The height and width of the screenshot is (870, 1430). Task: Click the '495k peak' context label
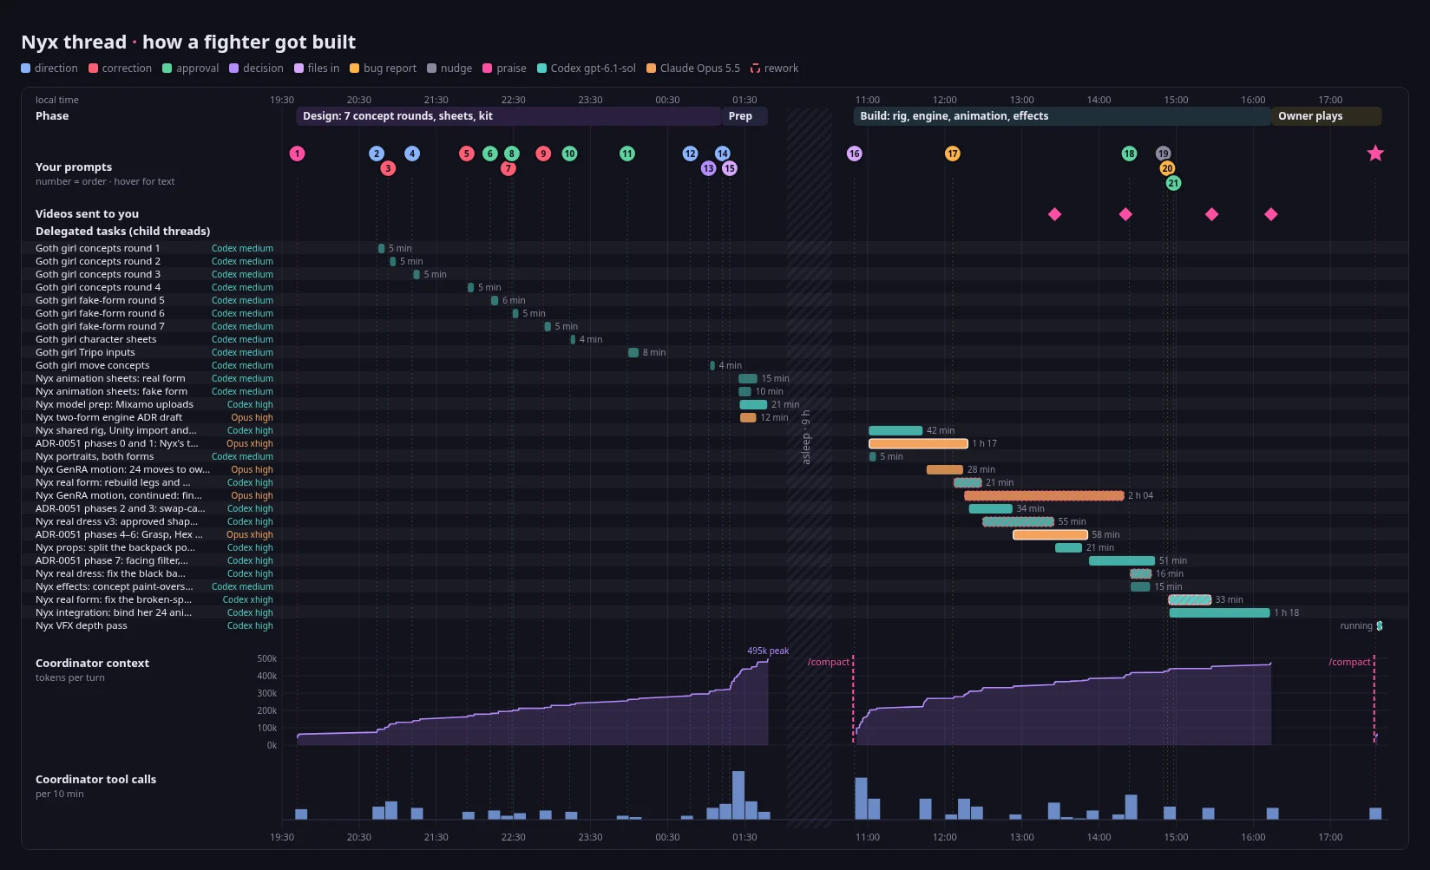tap(768, 651)
